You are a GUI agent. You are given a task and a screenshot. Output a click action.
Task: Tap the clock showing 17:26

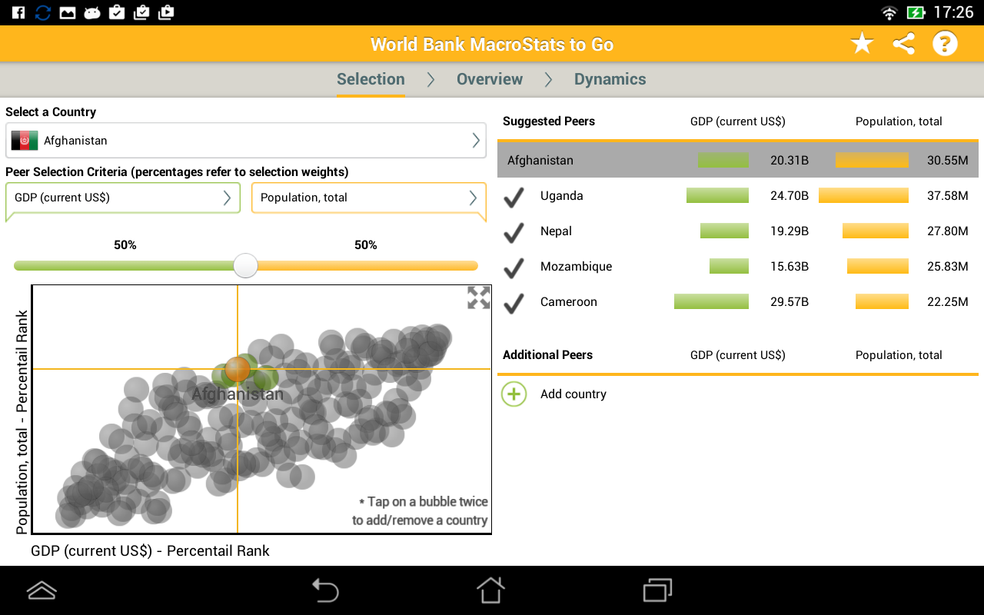(953, 12)
